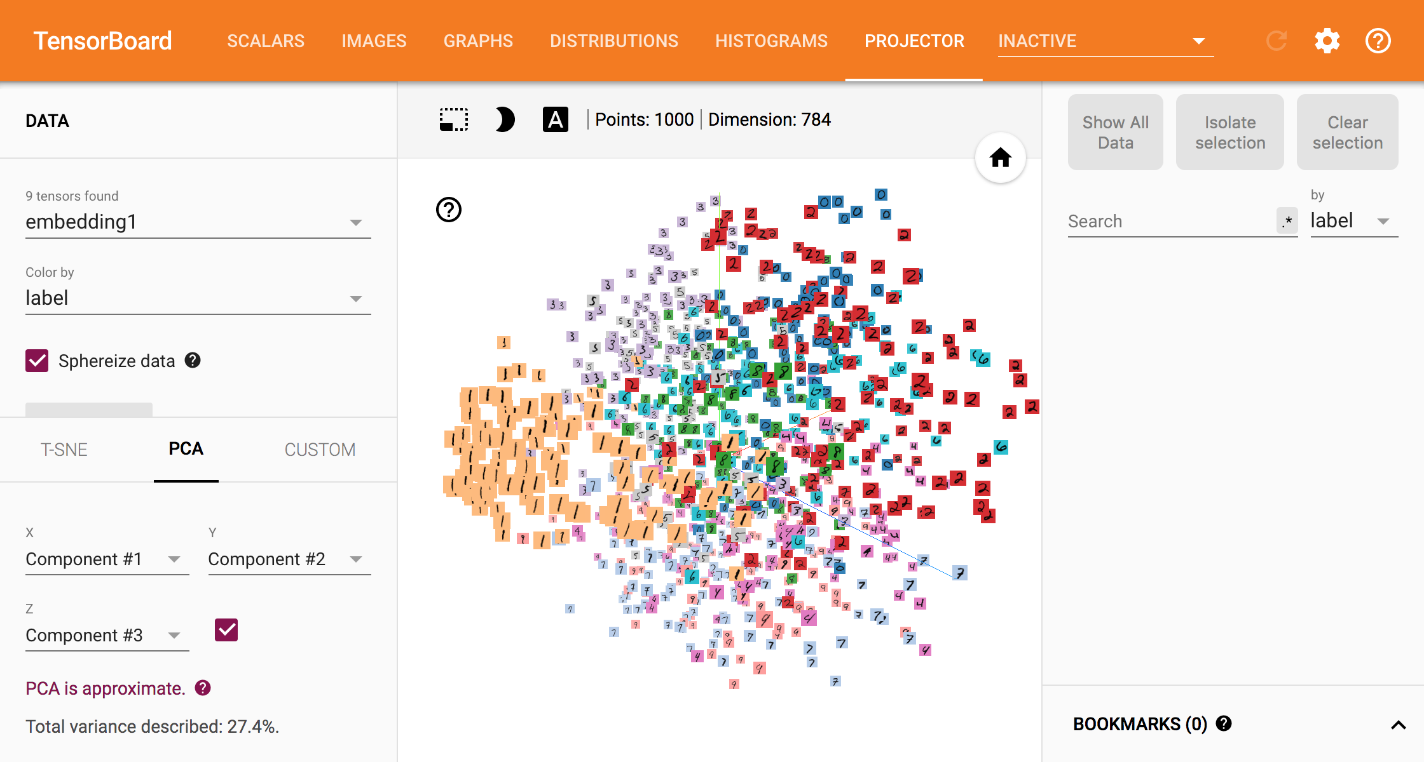Click the projector canvas help circle
The height and width of the screenshot is (762, 1424).
[449, 210]
